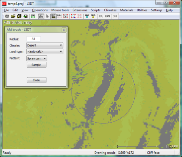182x157 pixels.
Task: Select the Ruler measurement tool
Action: pyautogui.click(x=59, y=16)
